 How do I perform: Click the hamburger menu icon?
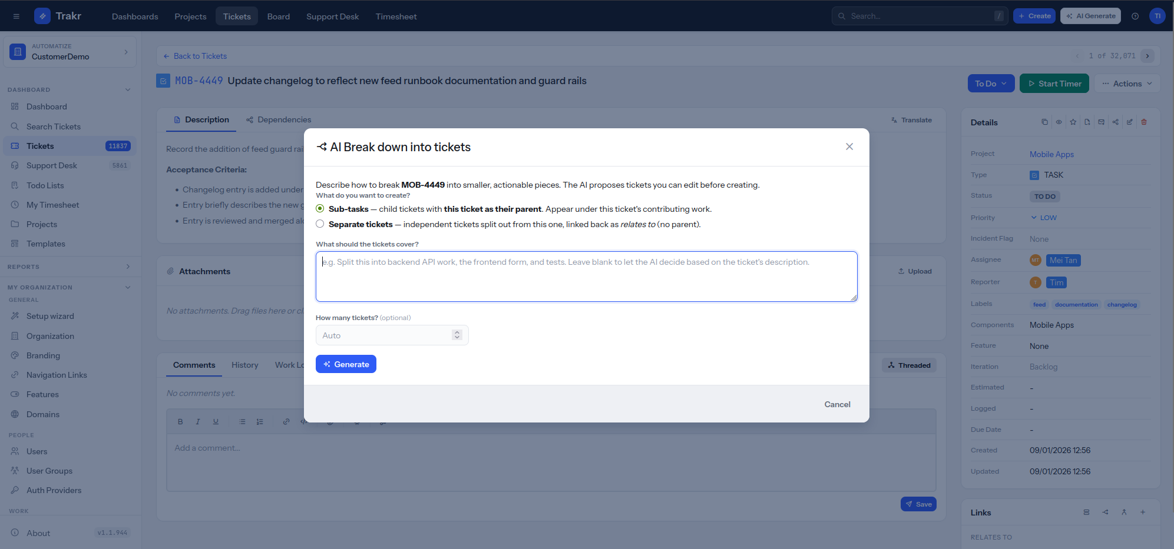click(x=16, y=16)
